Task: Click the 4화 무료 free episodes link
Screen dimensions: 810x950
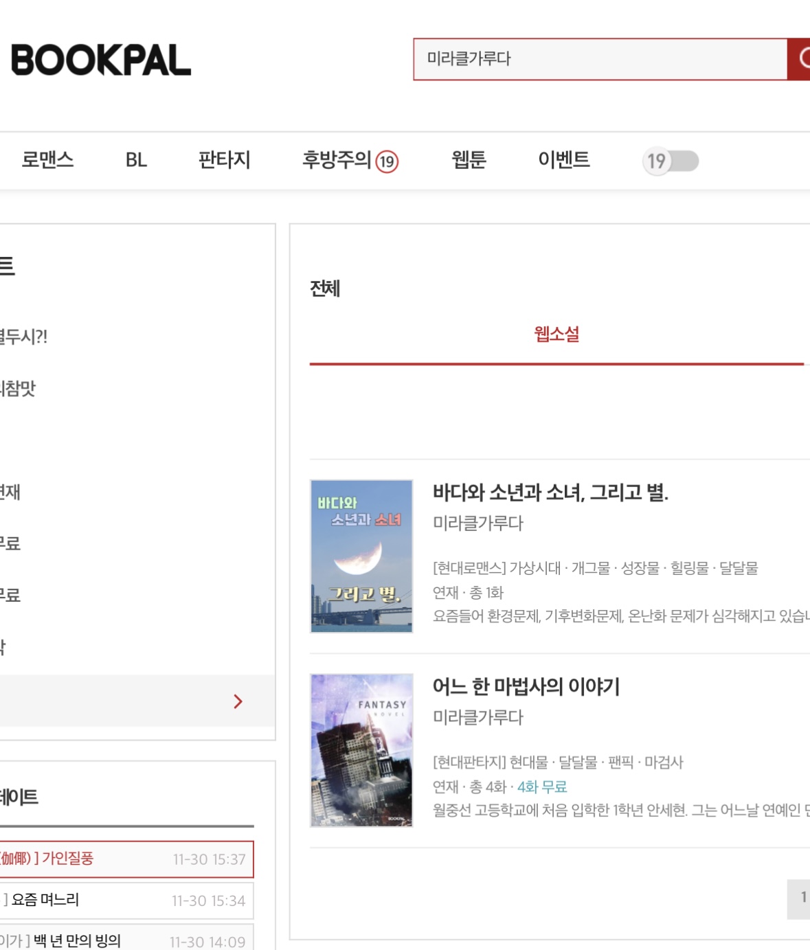Action: (542, 787)
